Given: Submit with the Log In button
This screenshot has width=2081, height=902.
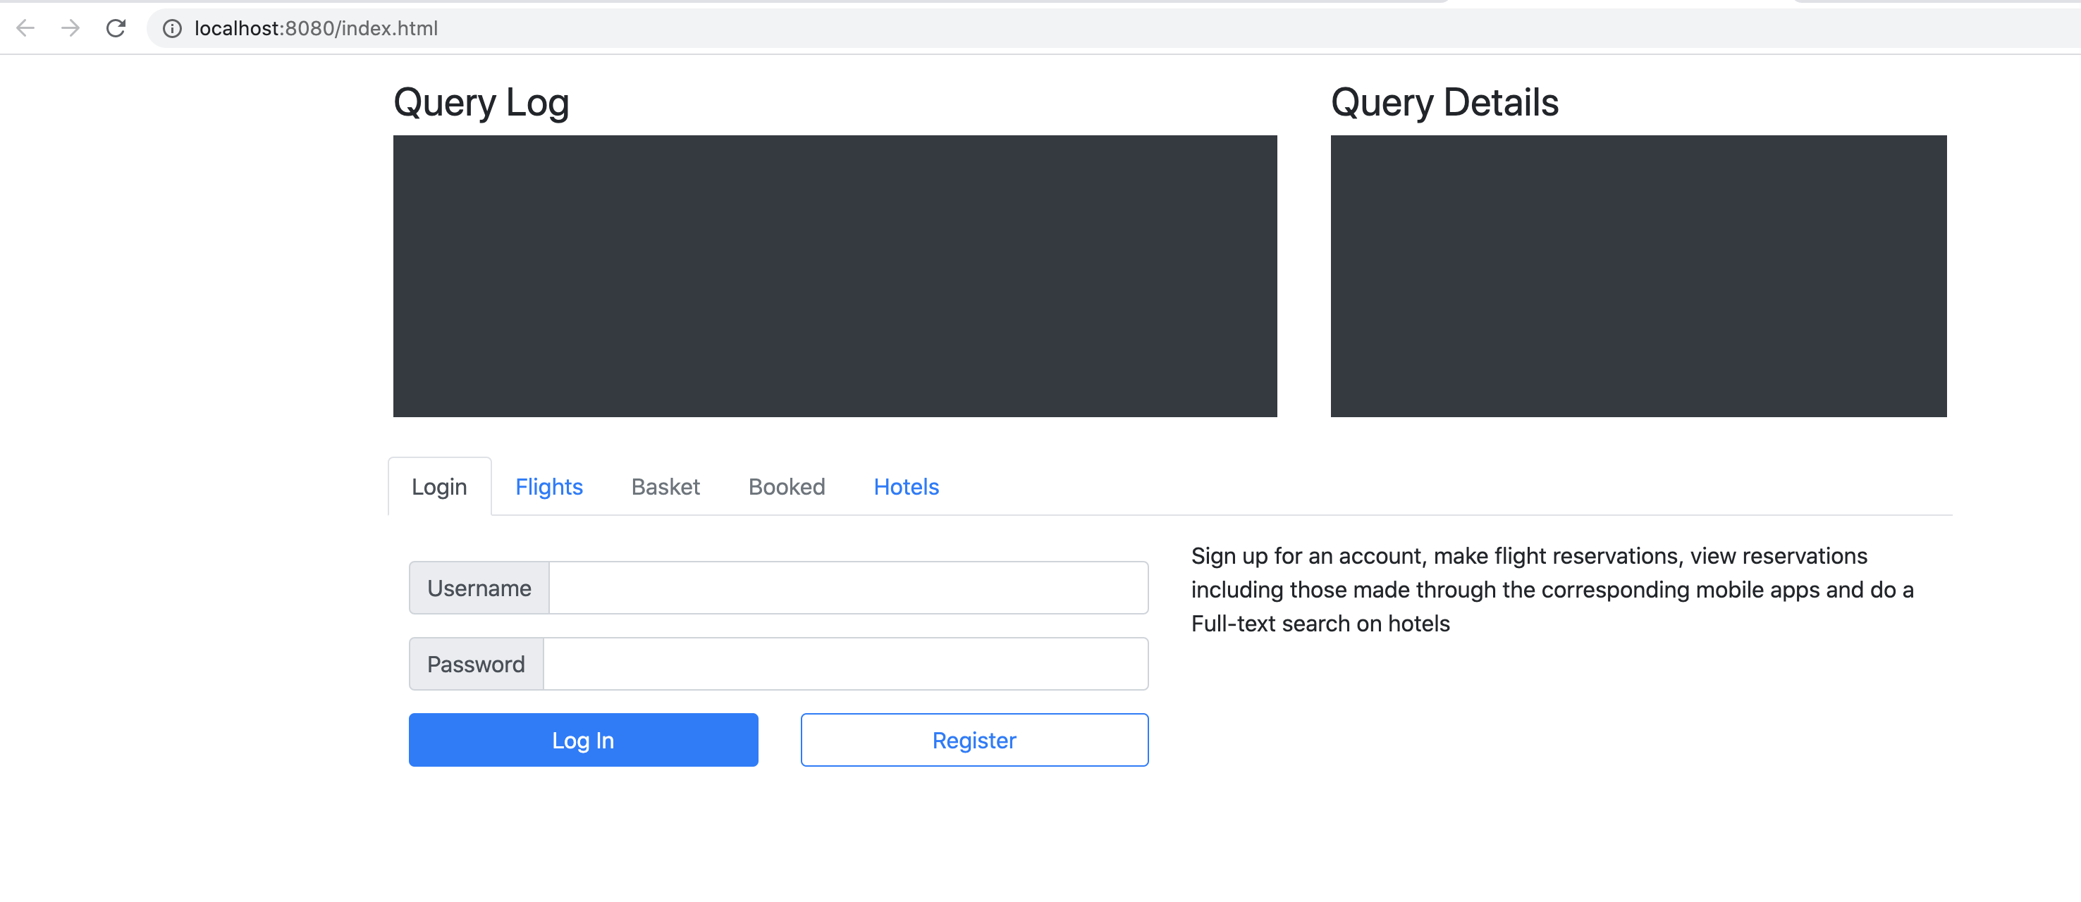Looking at the screenshot, I should [583, 740].
